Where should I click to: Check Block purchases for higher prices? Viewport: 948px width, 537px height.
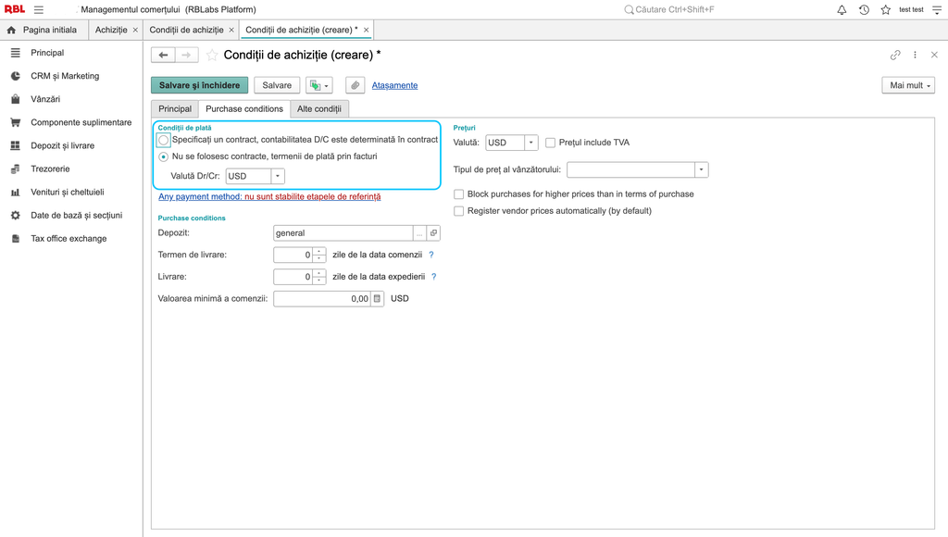[x=459, y=194]
